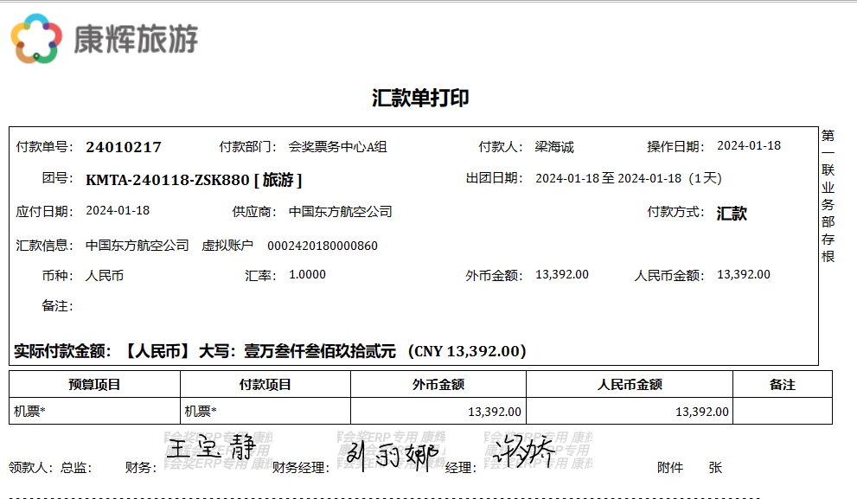The height and width of the screenshot is (499, 857).
Task: Click the 付款项目 table column header
Action: click(265, 385)
